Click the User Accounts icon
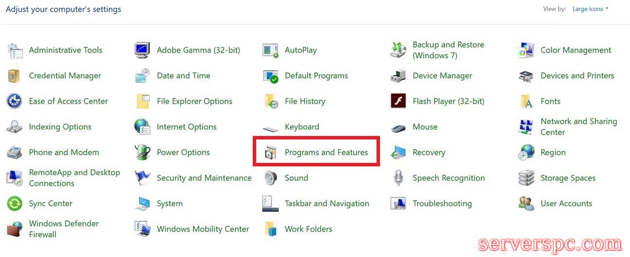Image resolution: width=630 pixels, height=257 pixels. click(x=526, y=203)
